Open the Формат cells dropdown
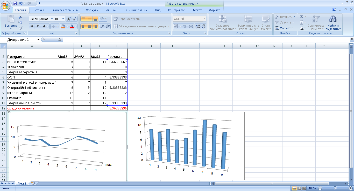The width and height of the screenshot is (354, 191). (285, 28)
